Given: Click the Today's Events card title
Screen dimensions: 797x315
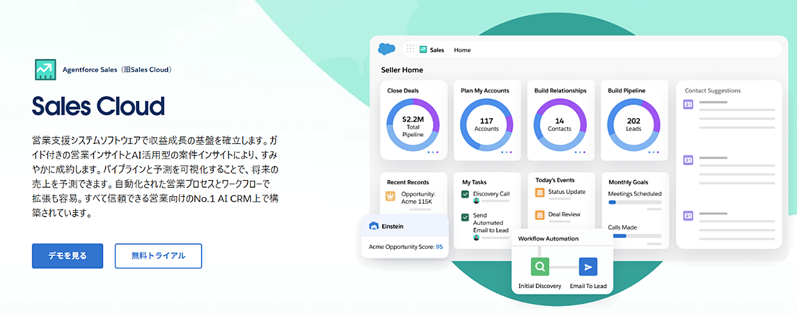Looking at the screenshot, I should 555,180.
